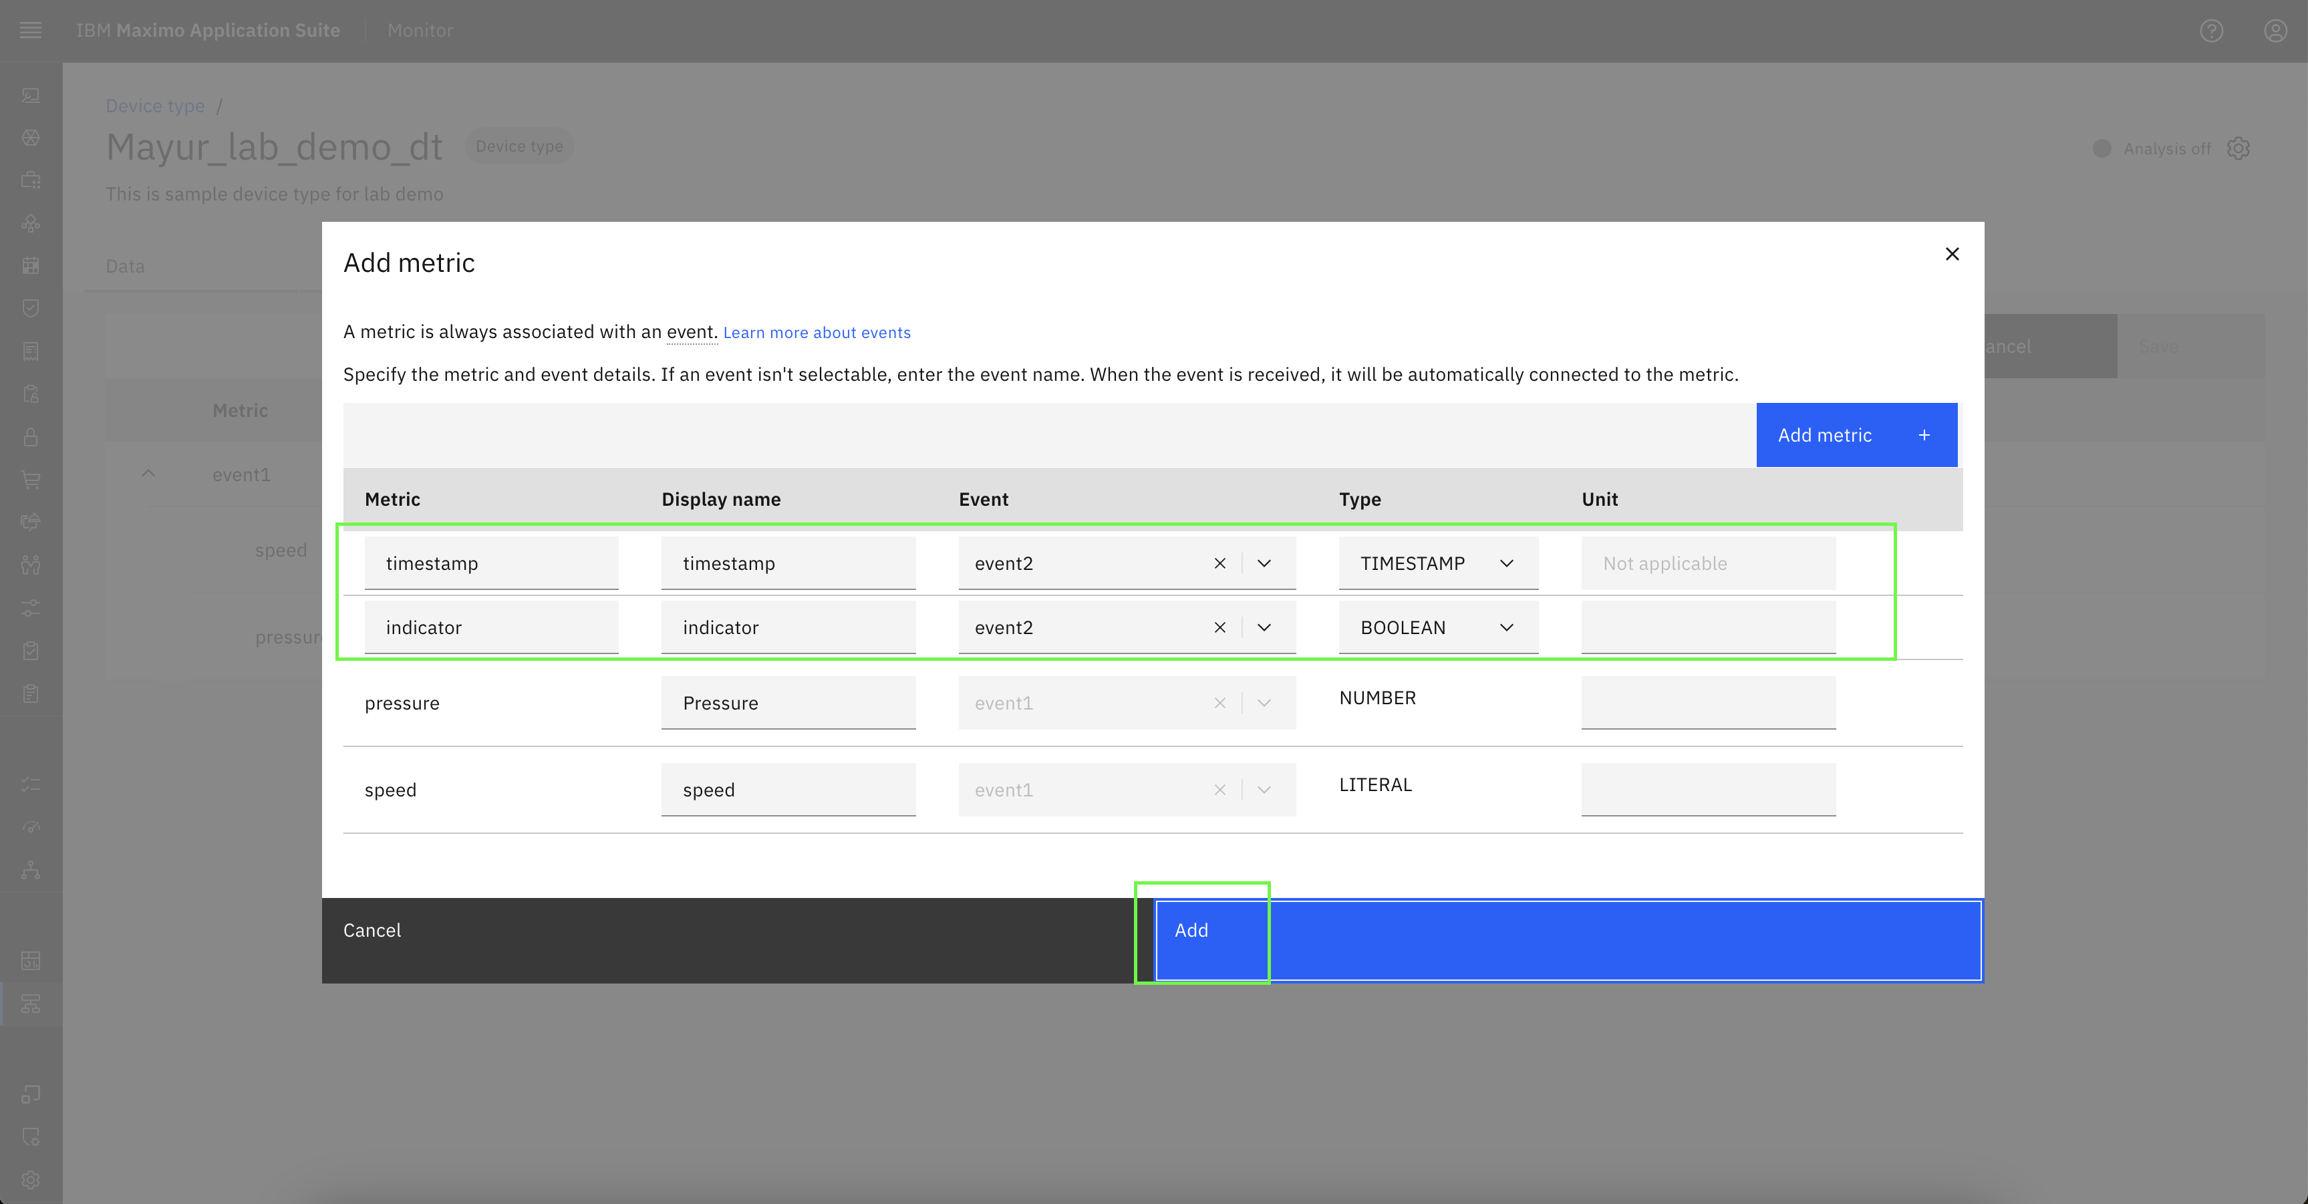
Task: Open the help question mark icon
Action: point(2211,31)
